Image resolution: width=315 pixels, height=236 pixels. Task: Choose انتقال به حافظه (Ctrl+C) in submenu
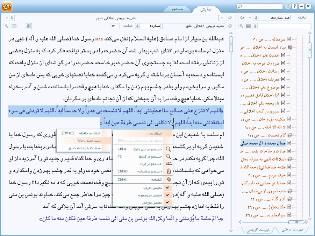click(84, 133)
